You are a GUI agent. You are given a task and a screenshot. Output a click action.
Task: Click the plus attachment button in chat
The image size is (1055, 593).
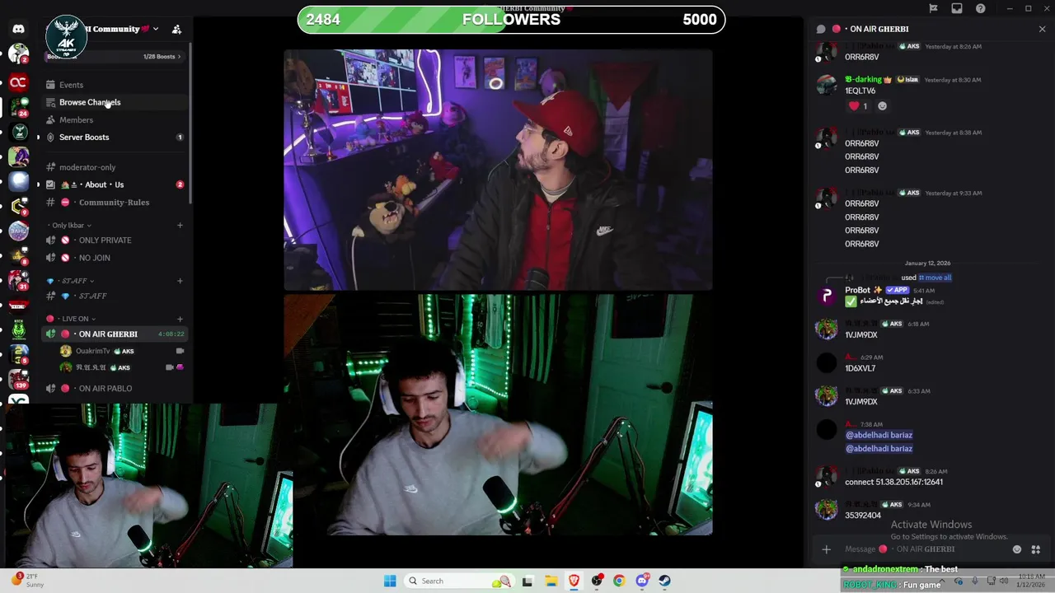[x=826, y=549]
